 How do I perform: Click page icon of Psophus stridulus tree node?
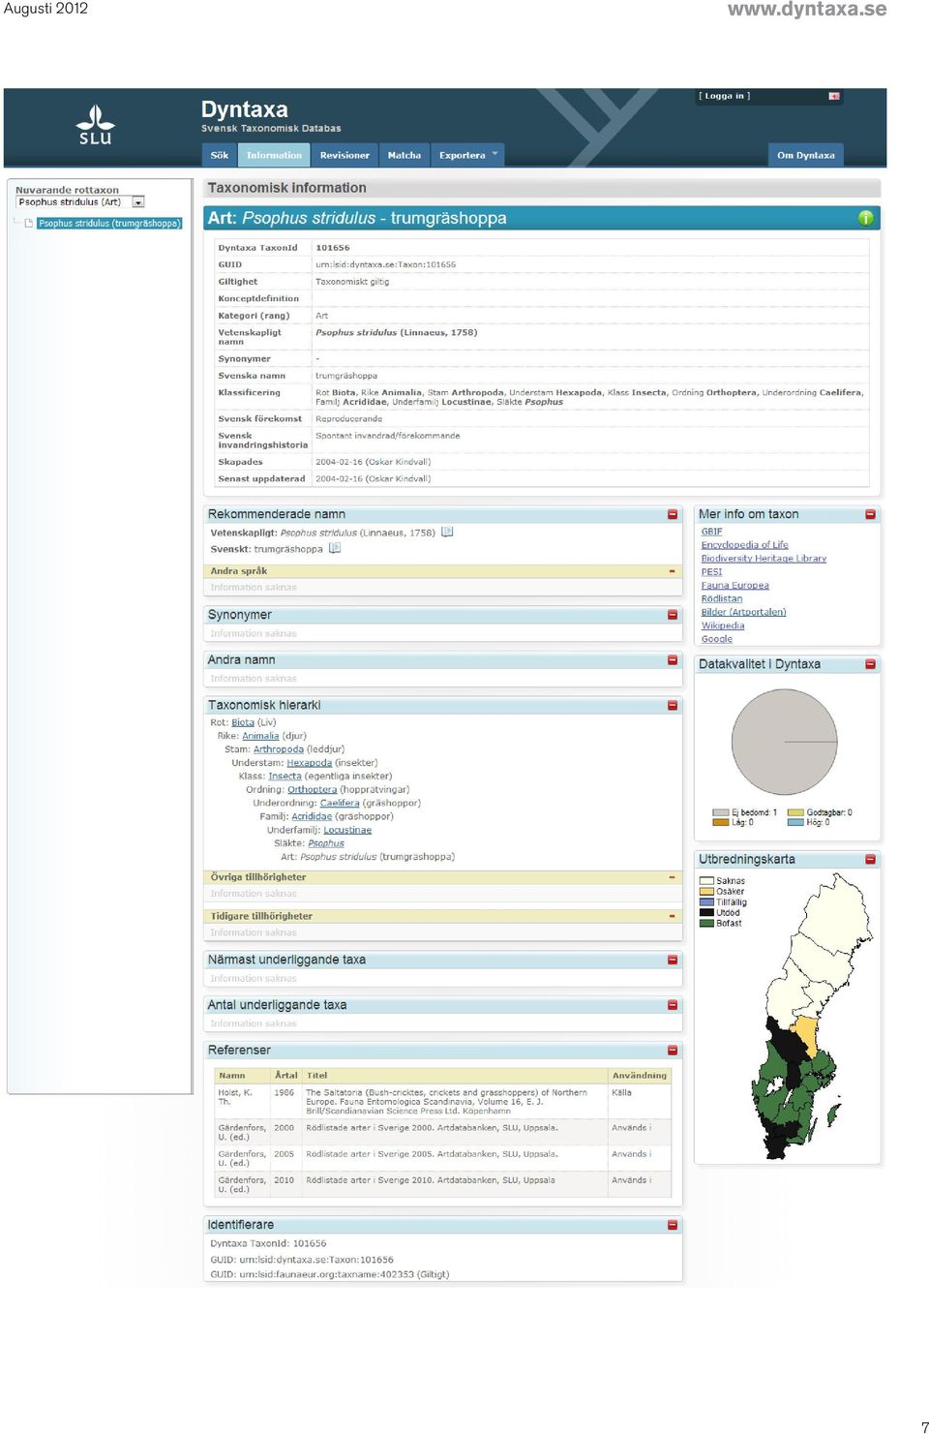click(29, 223)
